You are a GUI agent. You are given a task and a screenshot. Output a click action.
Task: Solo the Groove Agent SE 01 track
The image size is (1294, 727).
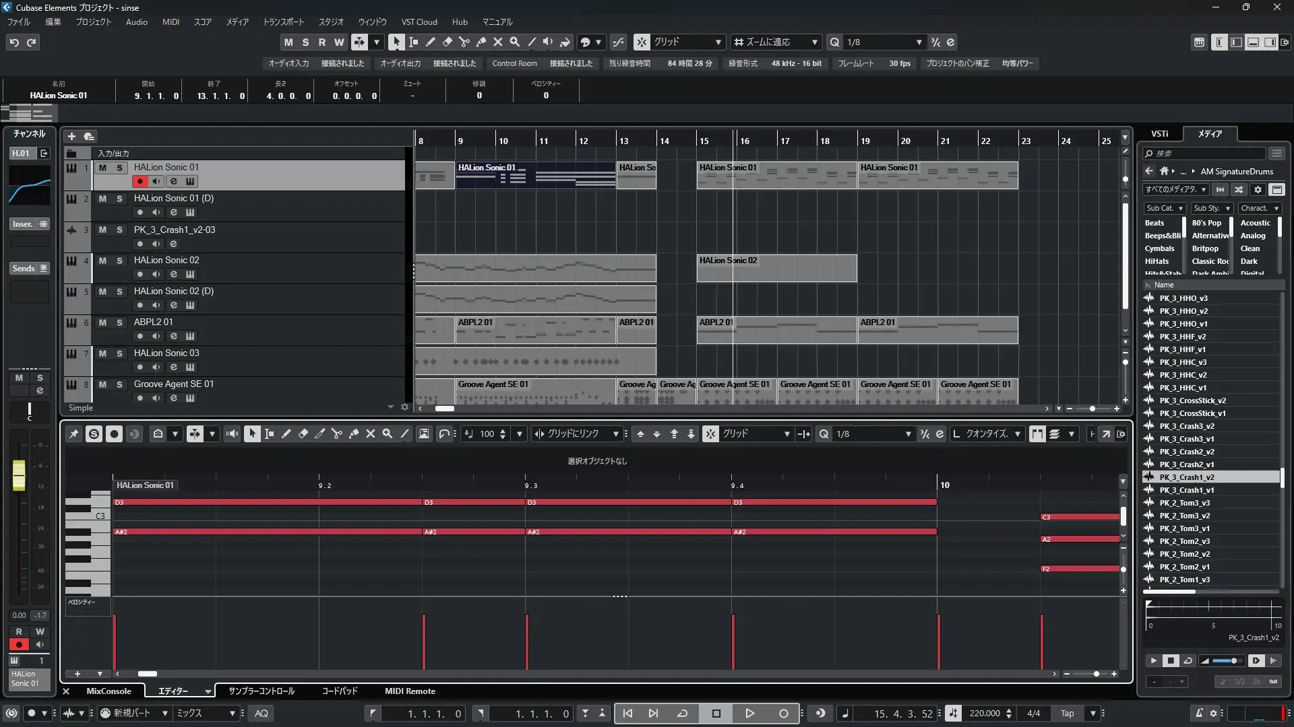[119, 384]
